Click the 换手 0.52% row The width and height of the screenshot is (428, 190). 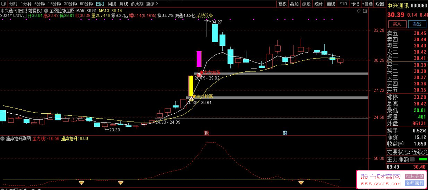[407, 130]
